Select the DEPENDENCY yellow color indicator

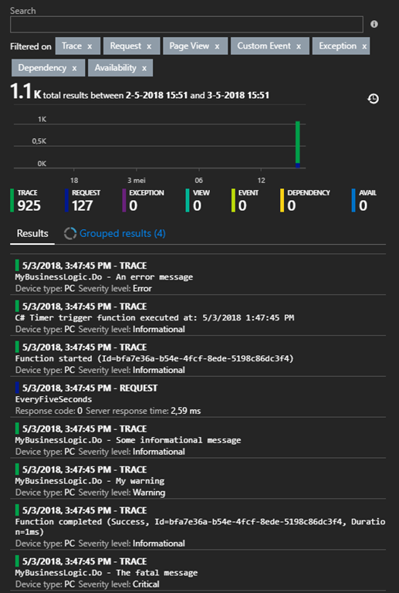click(282, 201)
